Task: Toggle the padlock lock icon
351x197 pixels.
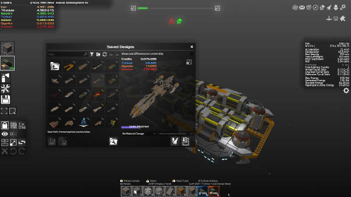Action: click(5, 125)
